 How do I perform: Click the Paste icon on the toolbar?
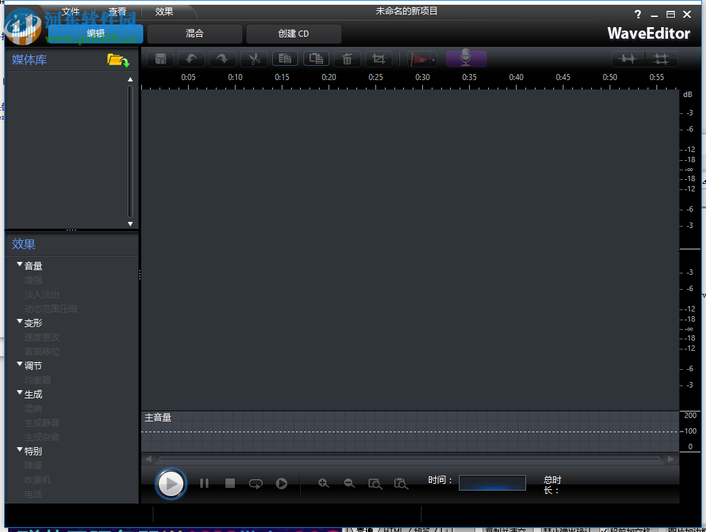click(316, 58)
